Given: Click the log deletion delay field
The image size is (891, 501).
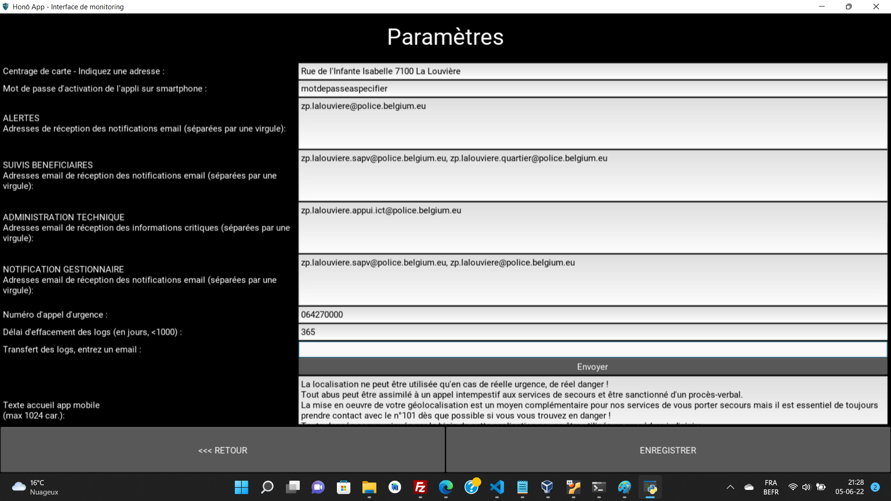Looking at the screenshot, I should pos(592,332).
